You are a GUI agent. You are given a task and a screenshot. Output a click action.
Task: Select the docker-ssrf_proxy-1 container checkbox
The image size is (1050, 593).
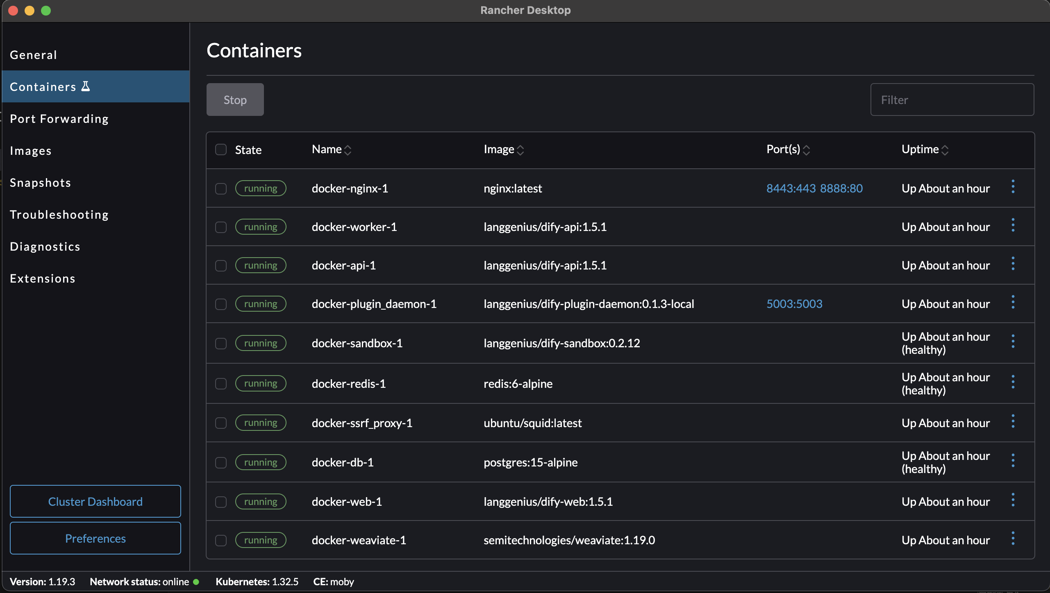click(x=221, y=423)
